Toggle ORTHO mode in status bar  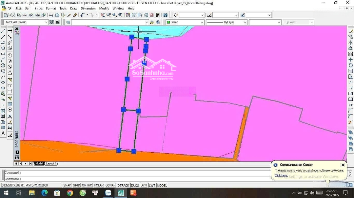point(87,185)
